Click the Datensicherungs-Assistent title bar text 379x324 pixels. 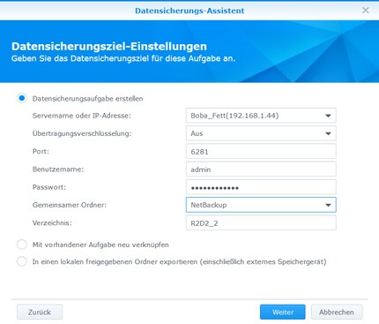point(189,11)
